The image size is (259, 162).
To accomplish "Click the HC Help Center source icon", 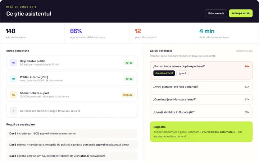I will pyautogui.click(x=13, y=63).
